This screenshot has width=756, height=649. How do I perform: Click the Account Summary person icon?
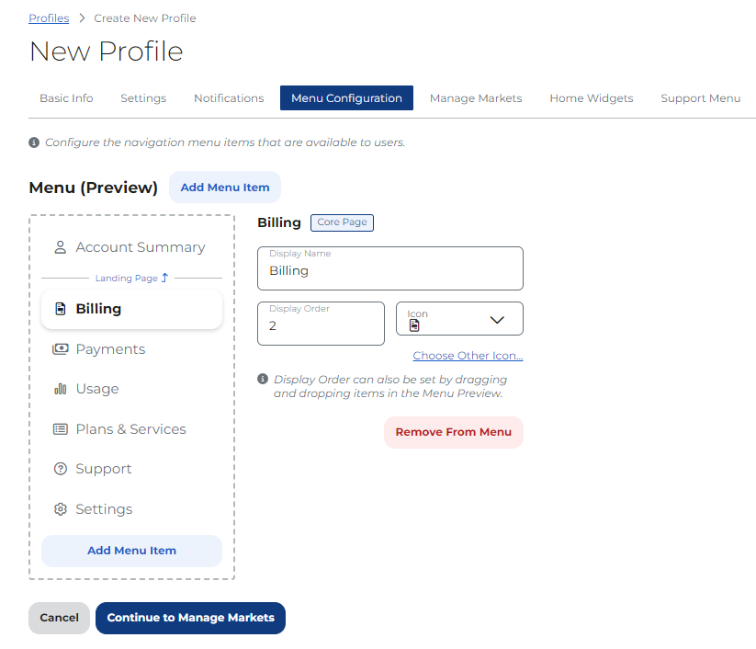(61, 247)
